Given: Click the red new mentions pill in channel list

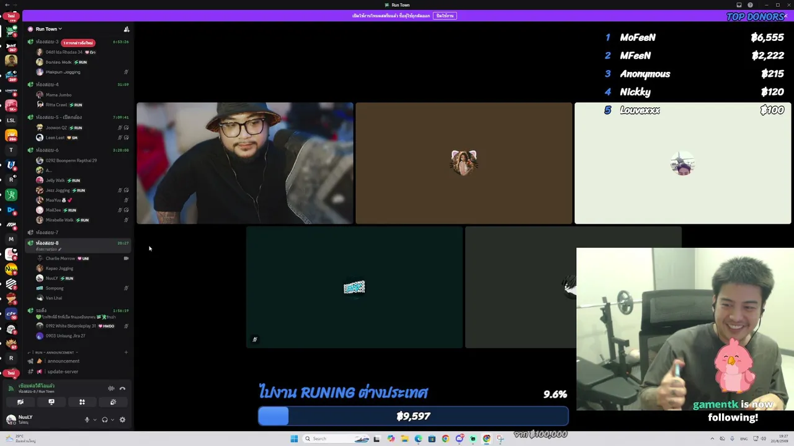Looking at the screenshot, I should pyautogui.click(x=78, y=43).
